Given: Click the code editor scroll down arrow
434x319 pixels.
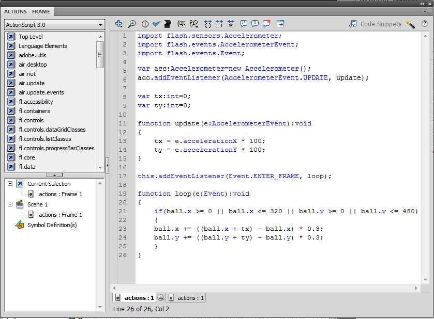Looking at the screenshot, I should click(425, 280).
